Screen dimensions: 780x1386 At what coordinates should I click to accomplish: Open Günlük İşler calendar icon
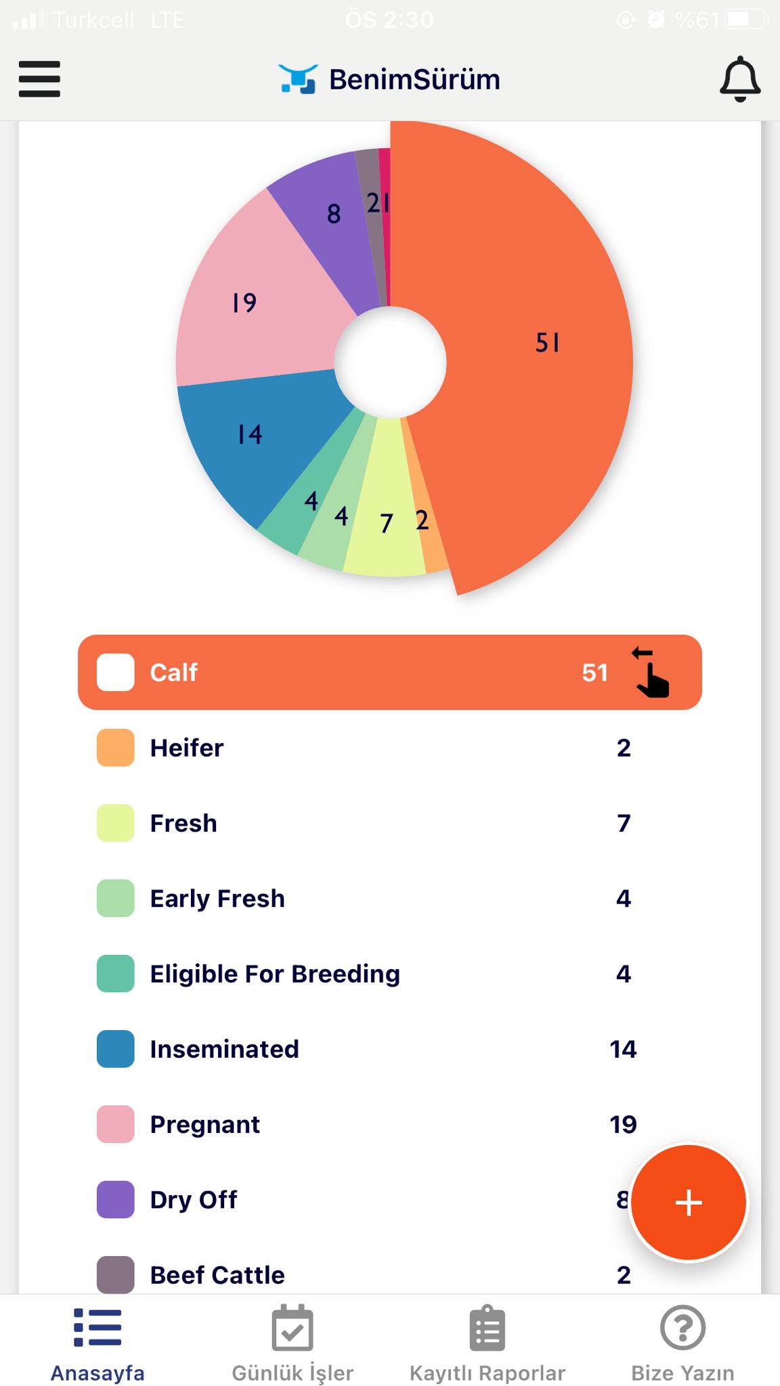(292, 1328)
